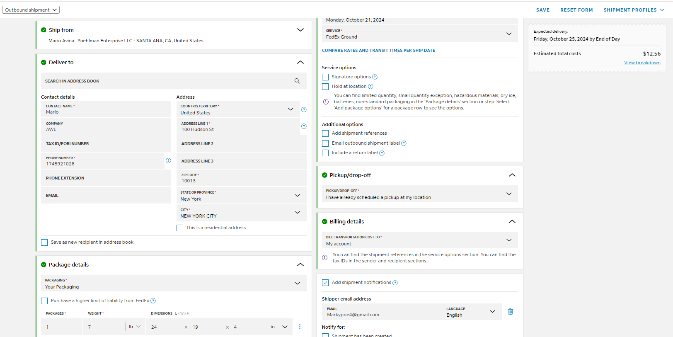The height and width of the screenshot is (337, 673).
Task: Open the Pickup/drop-off selection dropdown
Action: pyautogui.click(x=420, y=194)
